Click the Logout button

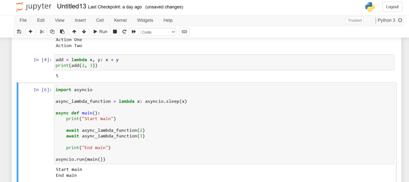click(x=392, y=7)
